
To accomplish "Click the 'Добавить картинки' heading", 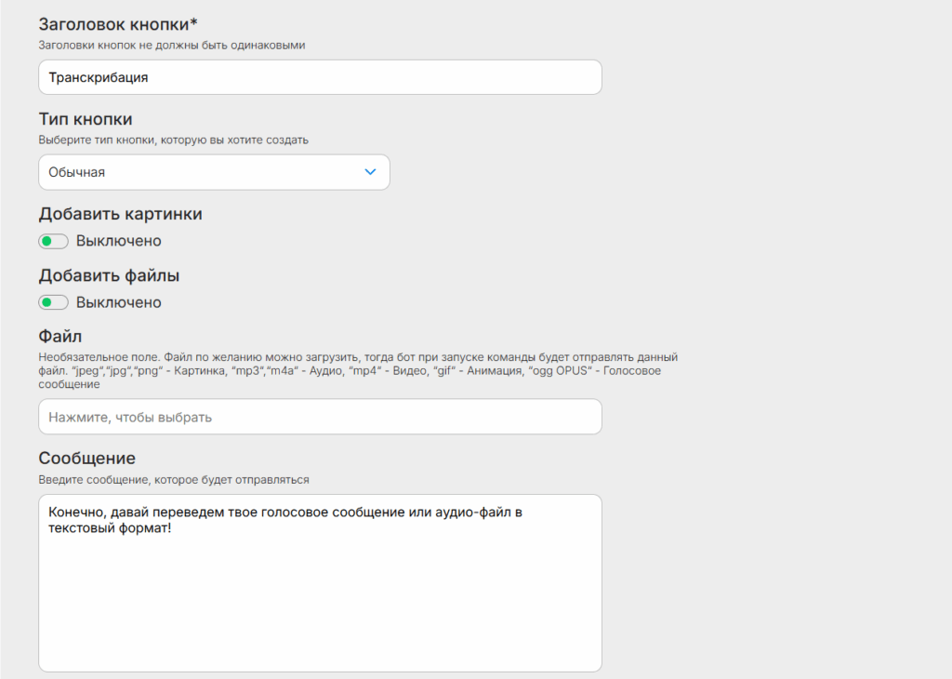I will (120, 214).
